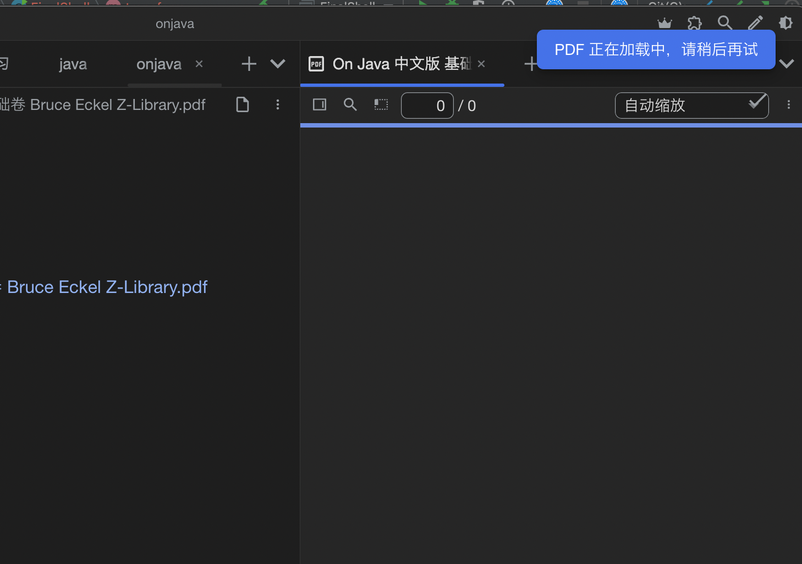Expand tab list chevron in PDF pane
The height and width of the screenshot is (564, 802).
pos(787,64)
